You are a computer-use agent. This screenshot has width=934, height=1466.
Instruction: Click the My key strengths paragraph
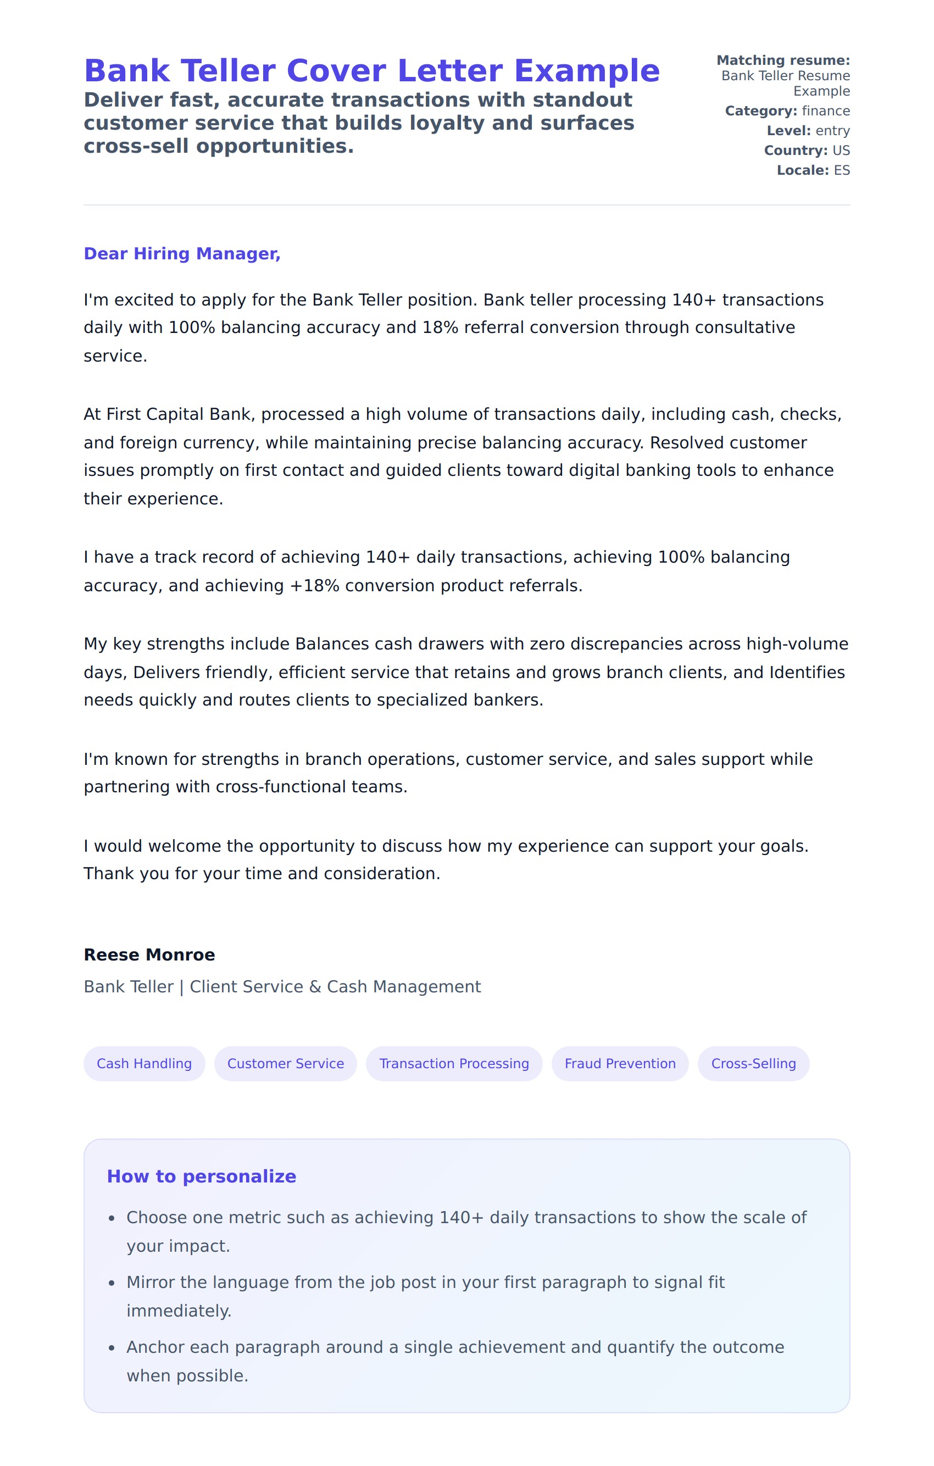click(466, 672)
